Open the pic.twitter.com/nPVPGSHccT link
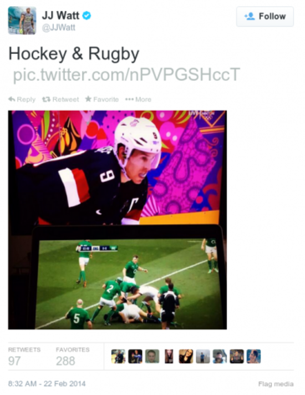 pyautogui.click(x=126, y=75)
